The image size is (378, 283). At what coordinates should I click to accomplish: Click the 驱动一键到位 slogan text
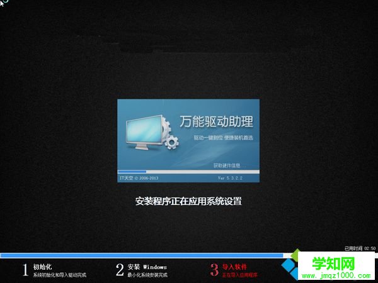[223, 138]
